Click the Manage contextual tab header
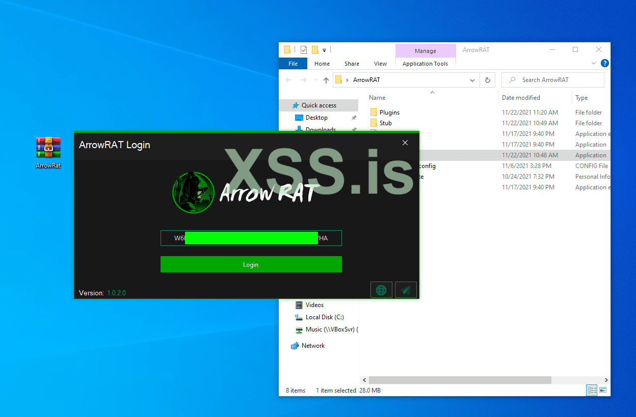 tap(426, 51)
